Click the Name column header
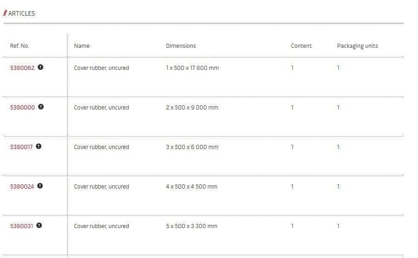This screenshot has height=258, width=418. [x=82, y=46]
